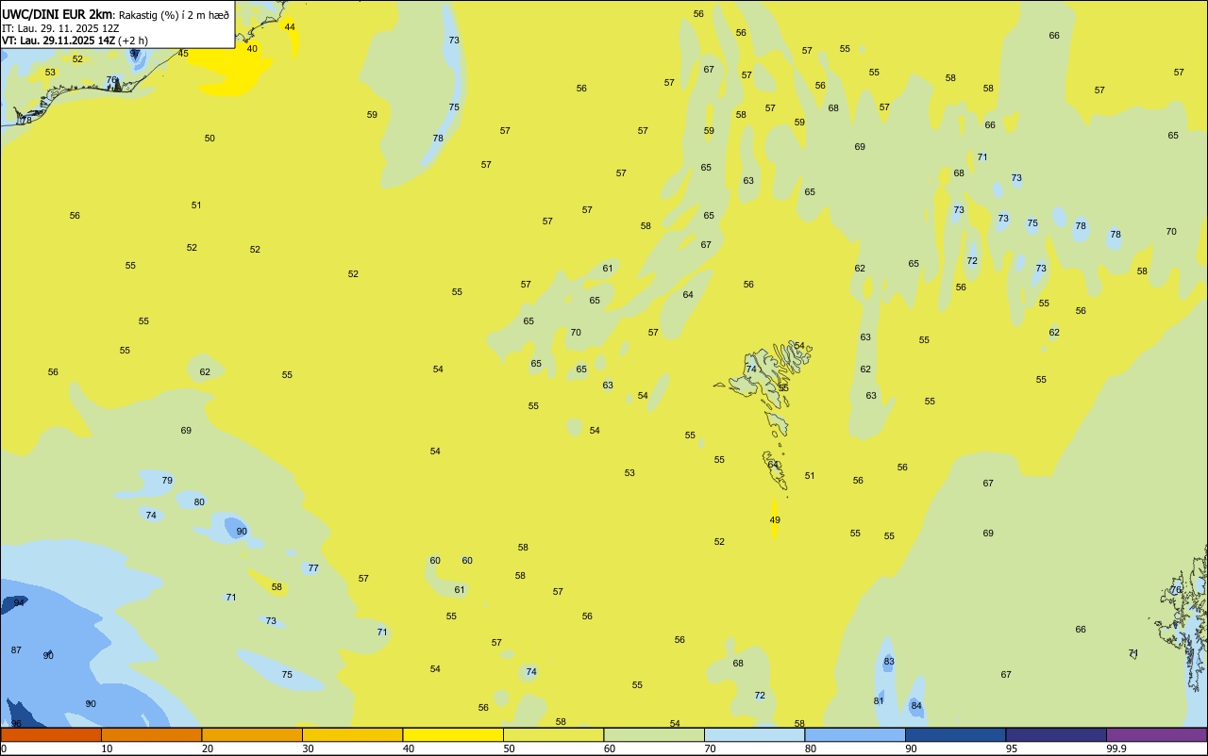Screen dimensions: 1208x756
Task: Pick the 80–90 medium blue legend swatch
Action: 855,734
